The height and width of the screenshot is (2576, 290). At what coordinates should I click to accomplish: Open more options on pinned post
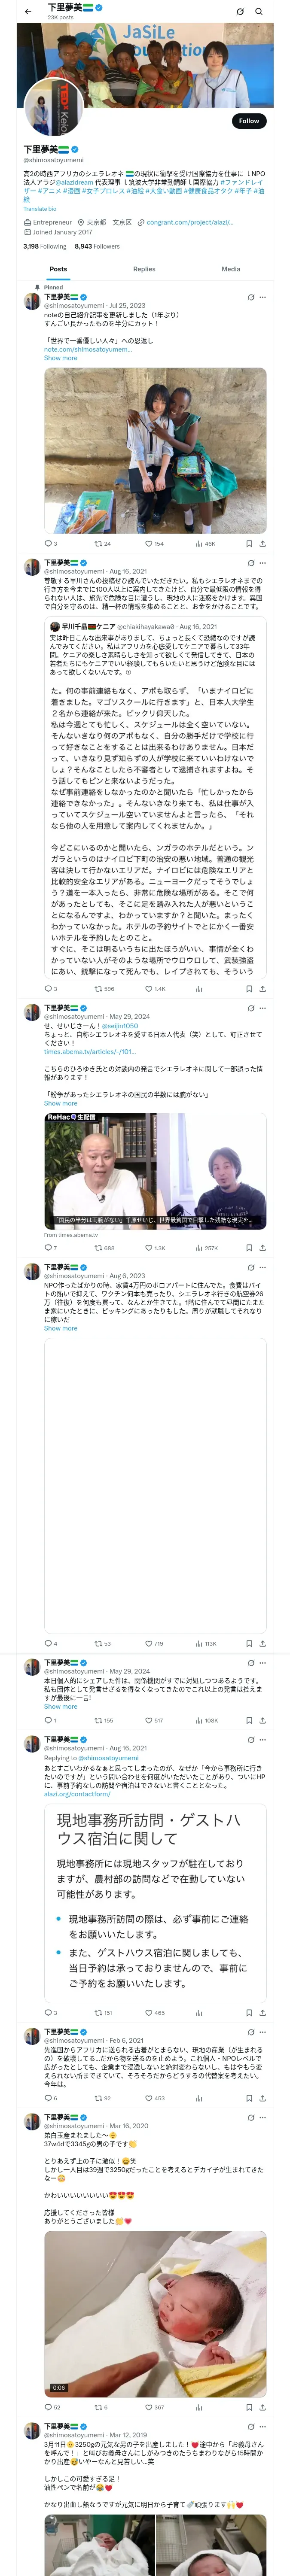coord(263,297)
